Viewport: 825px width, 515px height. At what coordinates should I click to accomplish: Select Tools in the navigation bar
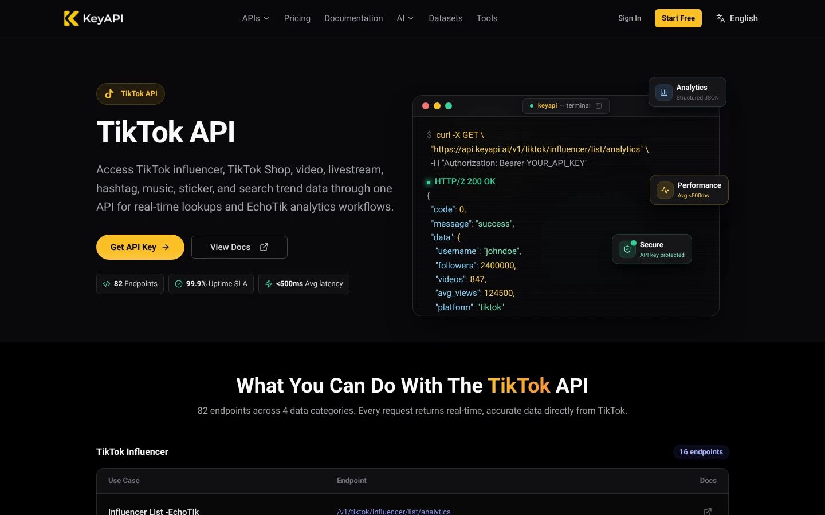coord(487,18)
